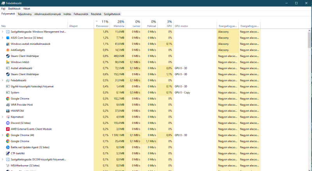Open the Beállítások menu
Image resolution: width=312 pixels, height=171 pixels.
click(x=14, y=9)
